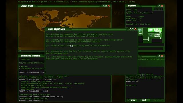Screen dimensions: 183x103
Task: Click the green button in system window title
Action: coord(160,6)
